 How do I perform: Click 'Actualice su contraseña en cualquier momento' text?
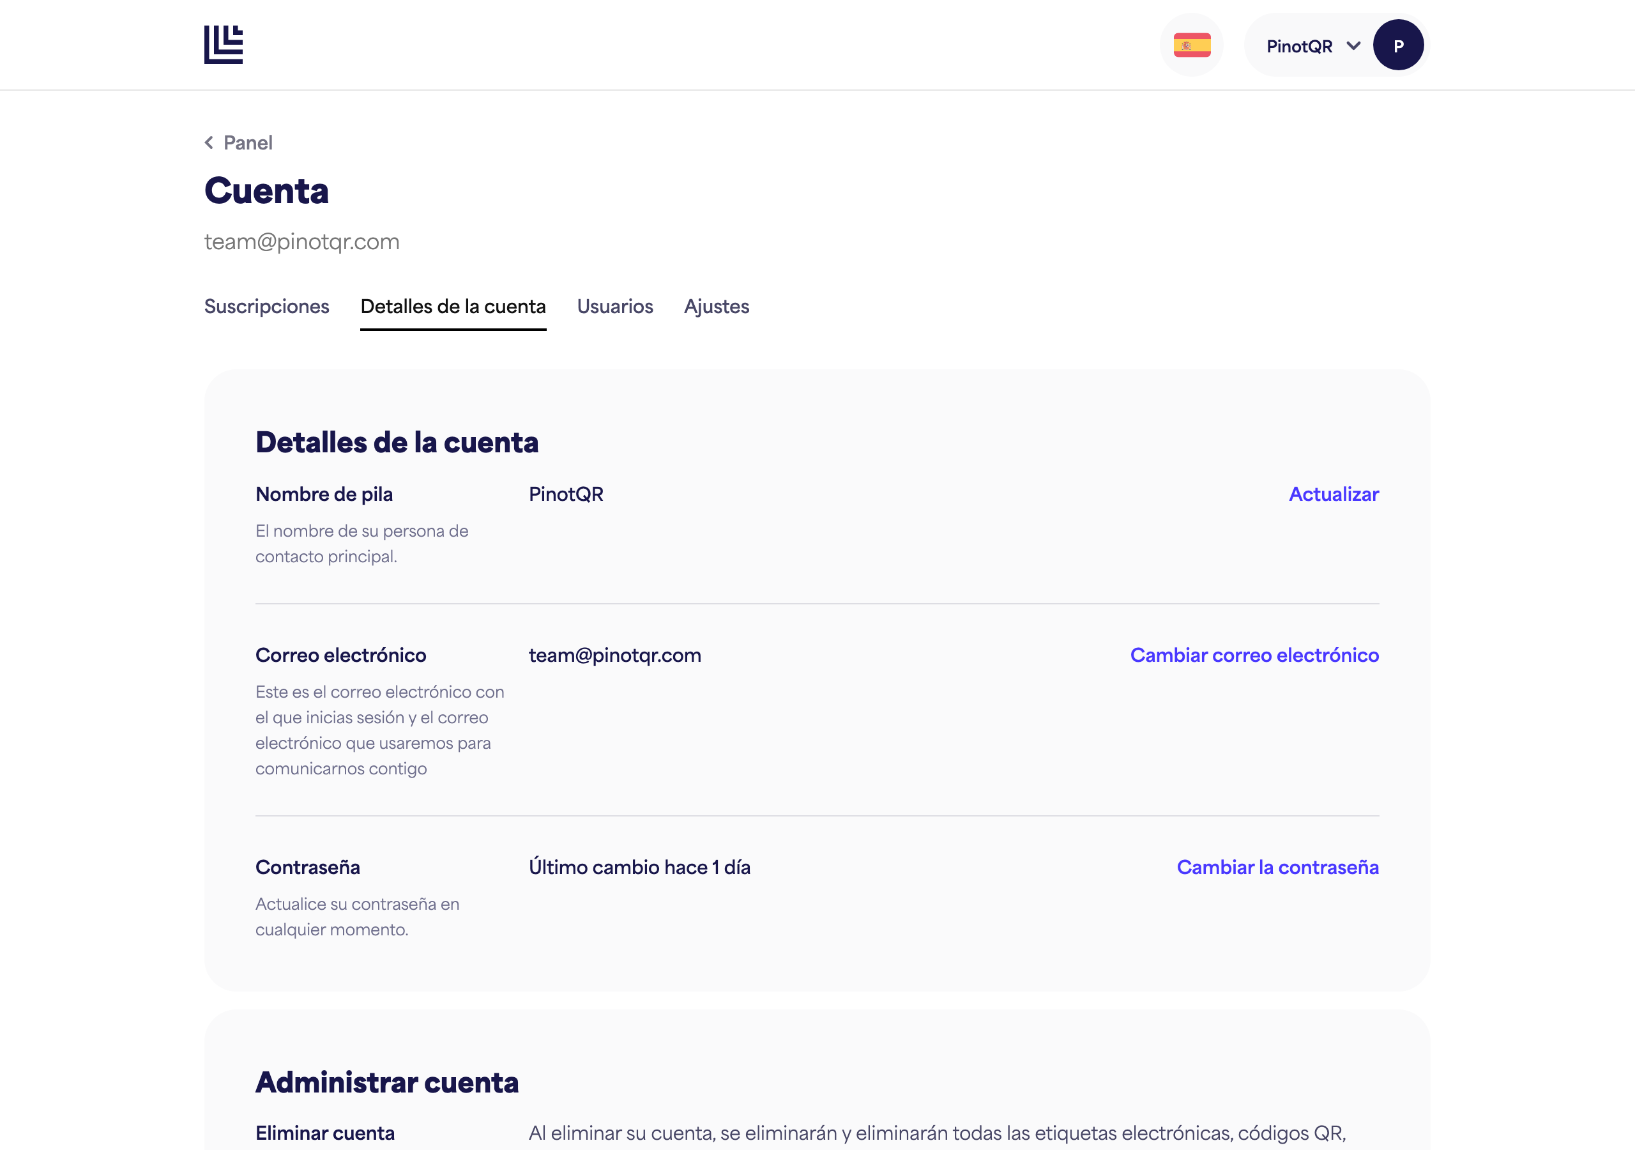click(358, 916)
